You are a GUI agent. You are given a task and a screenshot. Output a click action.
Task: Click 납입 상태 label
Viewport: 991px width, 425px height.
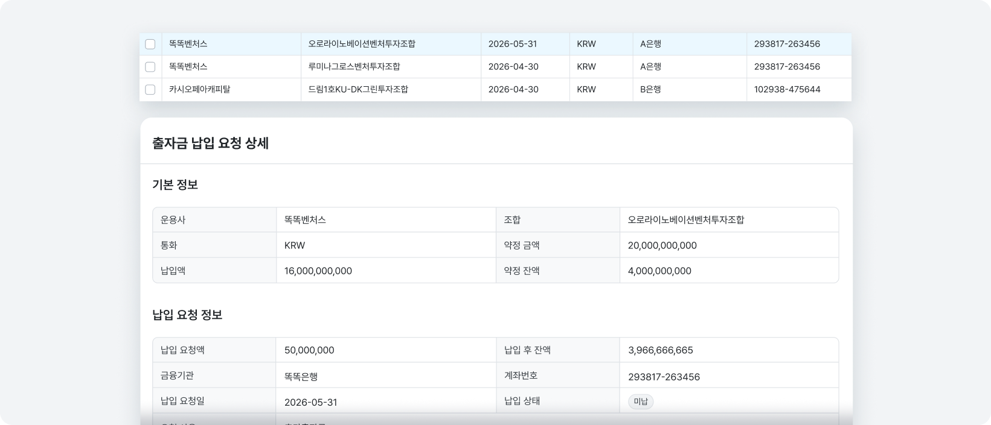(x=522, y=401)
